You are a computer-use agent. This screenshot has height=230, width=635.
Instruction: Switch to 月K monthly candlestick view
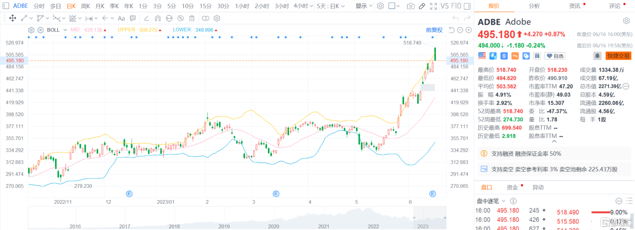coord(100,6)
